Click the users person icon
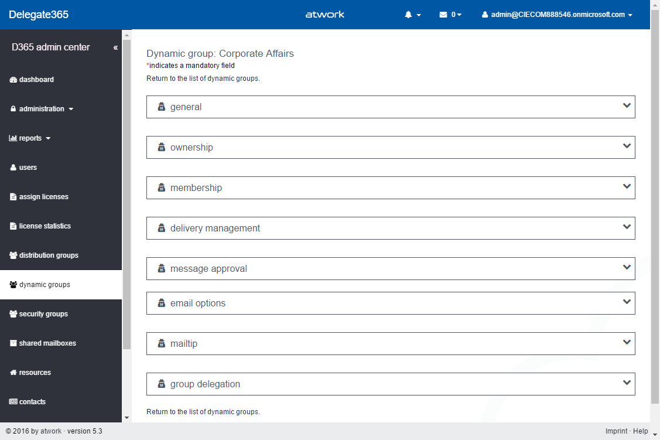This screenshot has width=660, height=440. click(x=13, y=168)
